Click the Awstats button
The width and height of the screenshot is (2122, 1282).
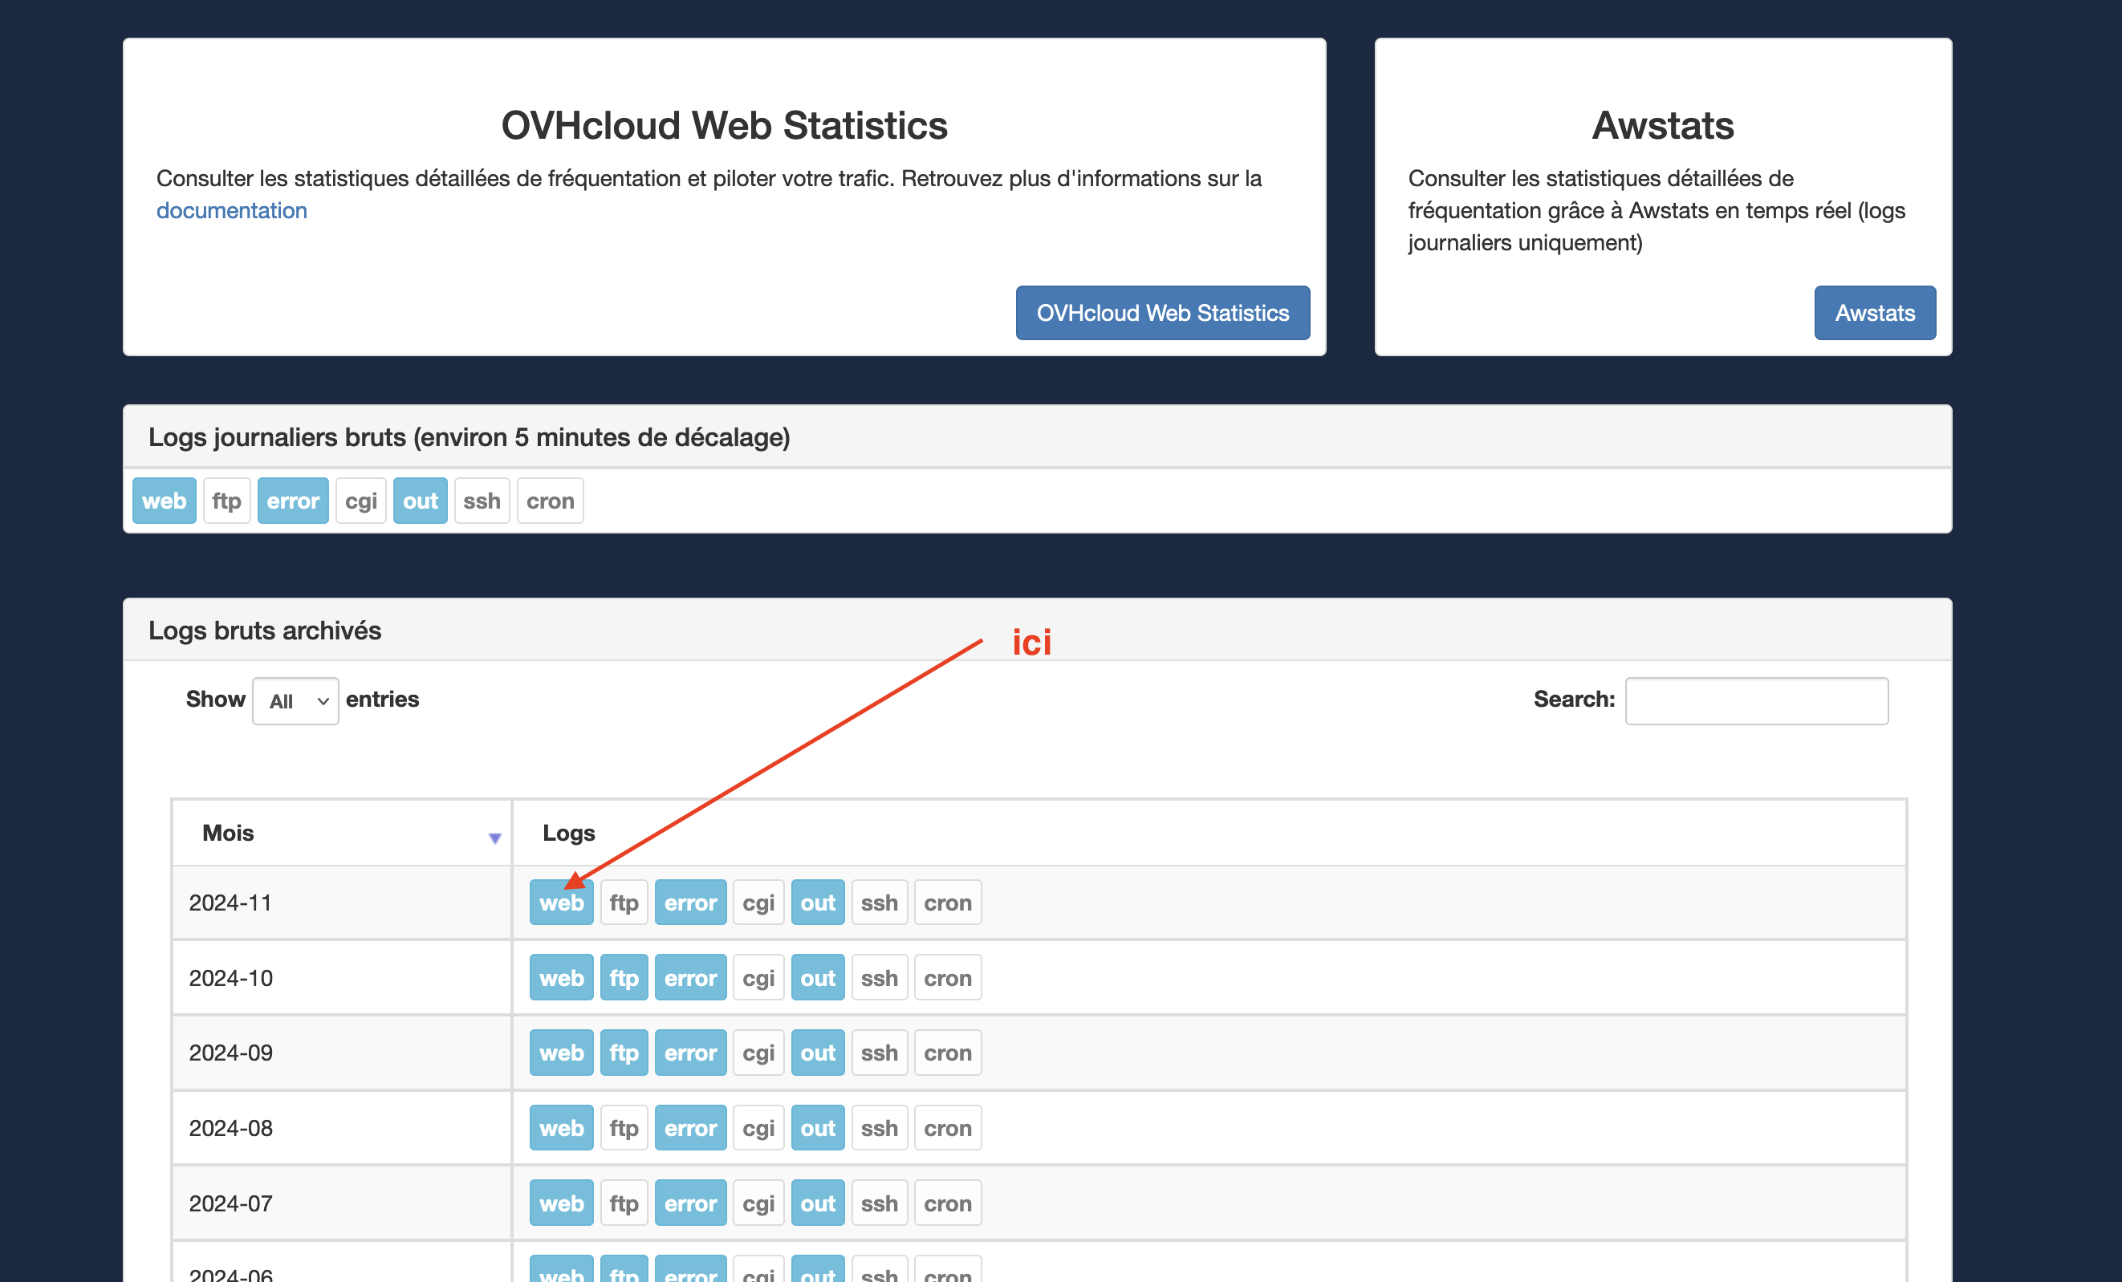1874,313
